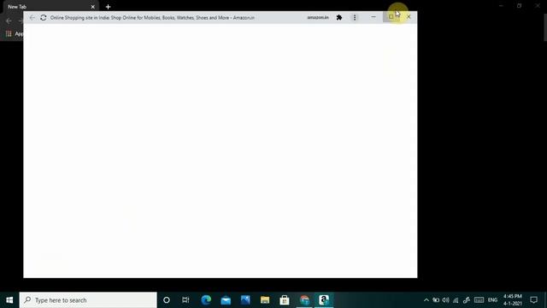The image size is (547, 308).
Task: Close the Amazon app window
Action: pyautogui.click(x=409, y=17)
